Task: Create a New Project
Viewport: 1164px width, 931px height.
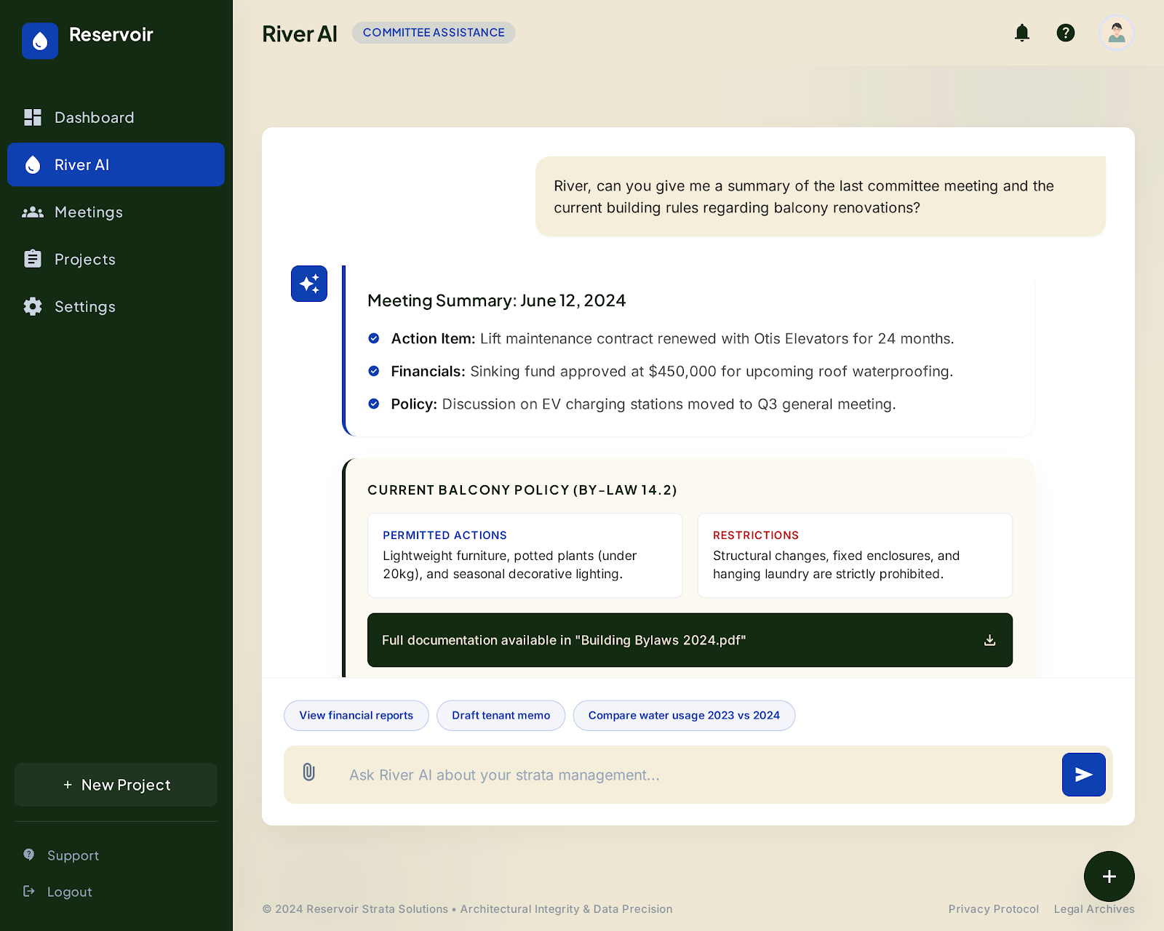Action: coord(116,785)
